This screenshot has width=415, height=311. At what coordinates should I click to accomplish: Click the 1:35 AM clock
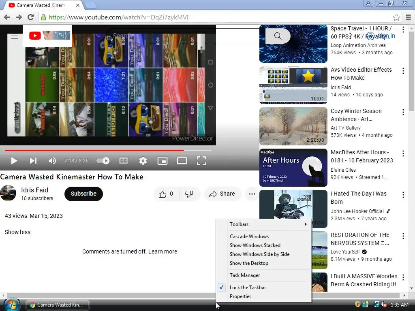[x=399, y=305]
